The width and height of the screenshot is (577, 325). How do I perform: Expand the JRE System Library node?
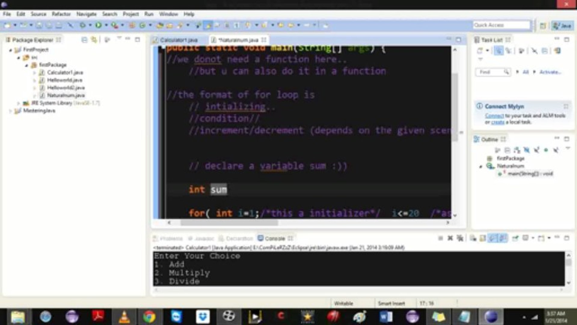[x=19, y=103]
